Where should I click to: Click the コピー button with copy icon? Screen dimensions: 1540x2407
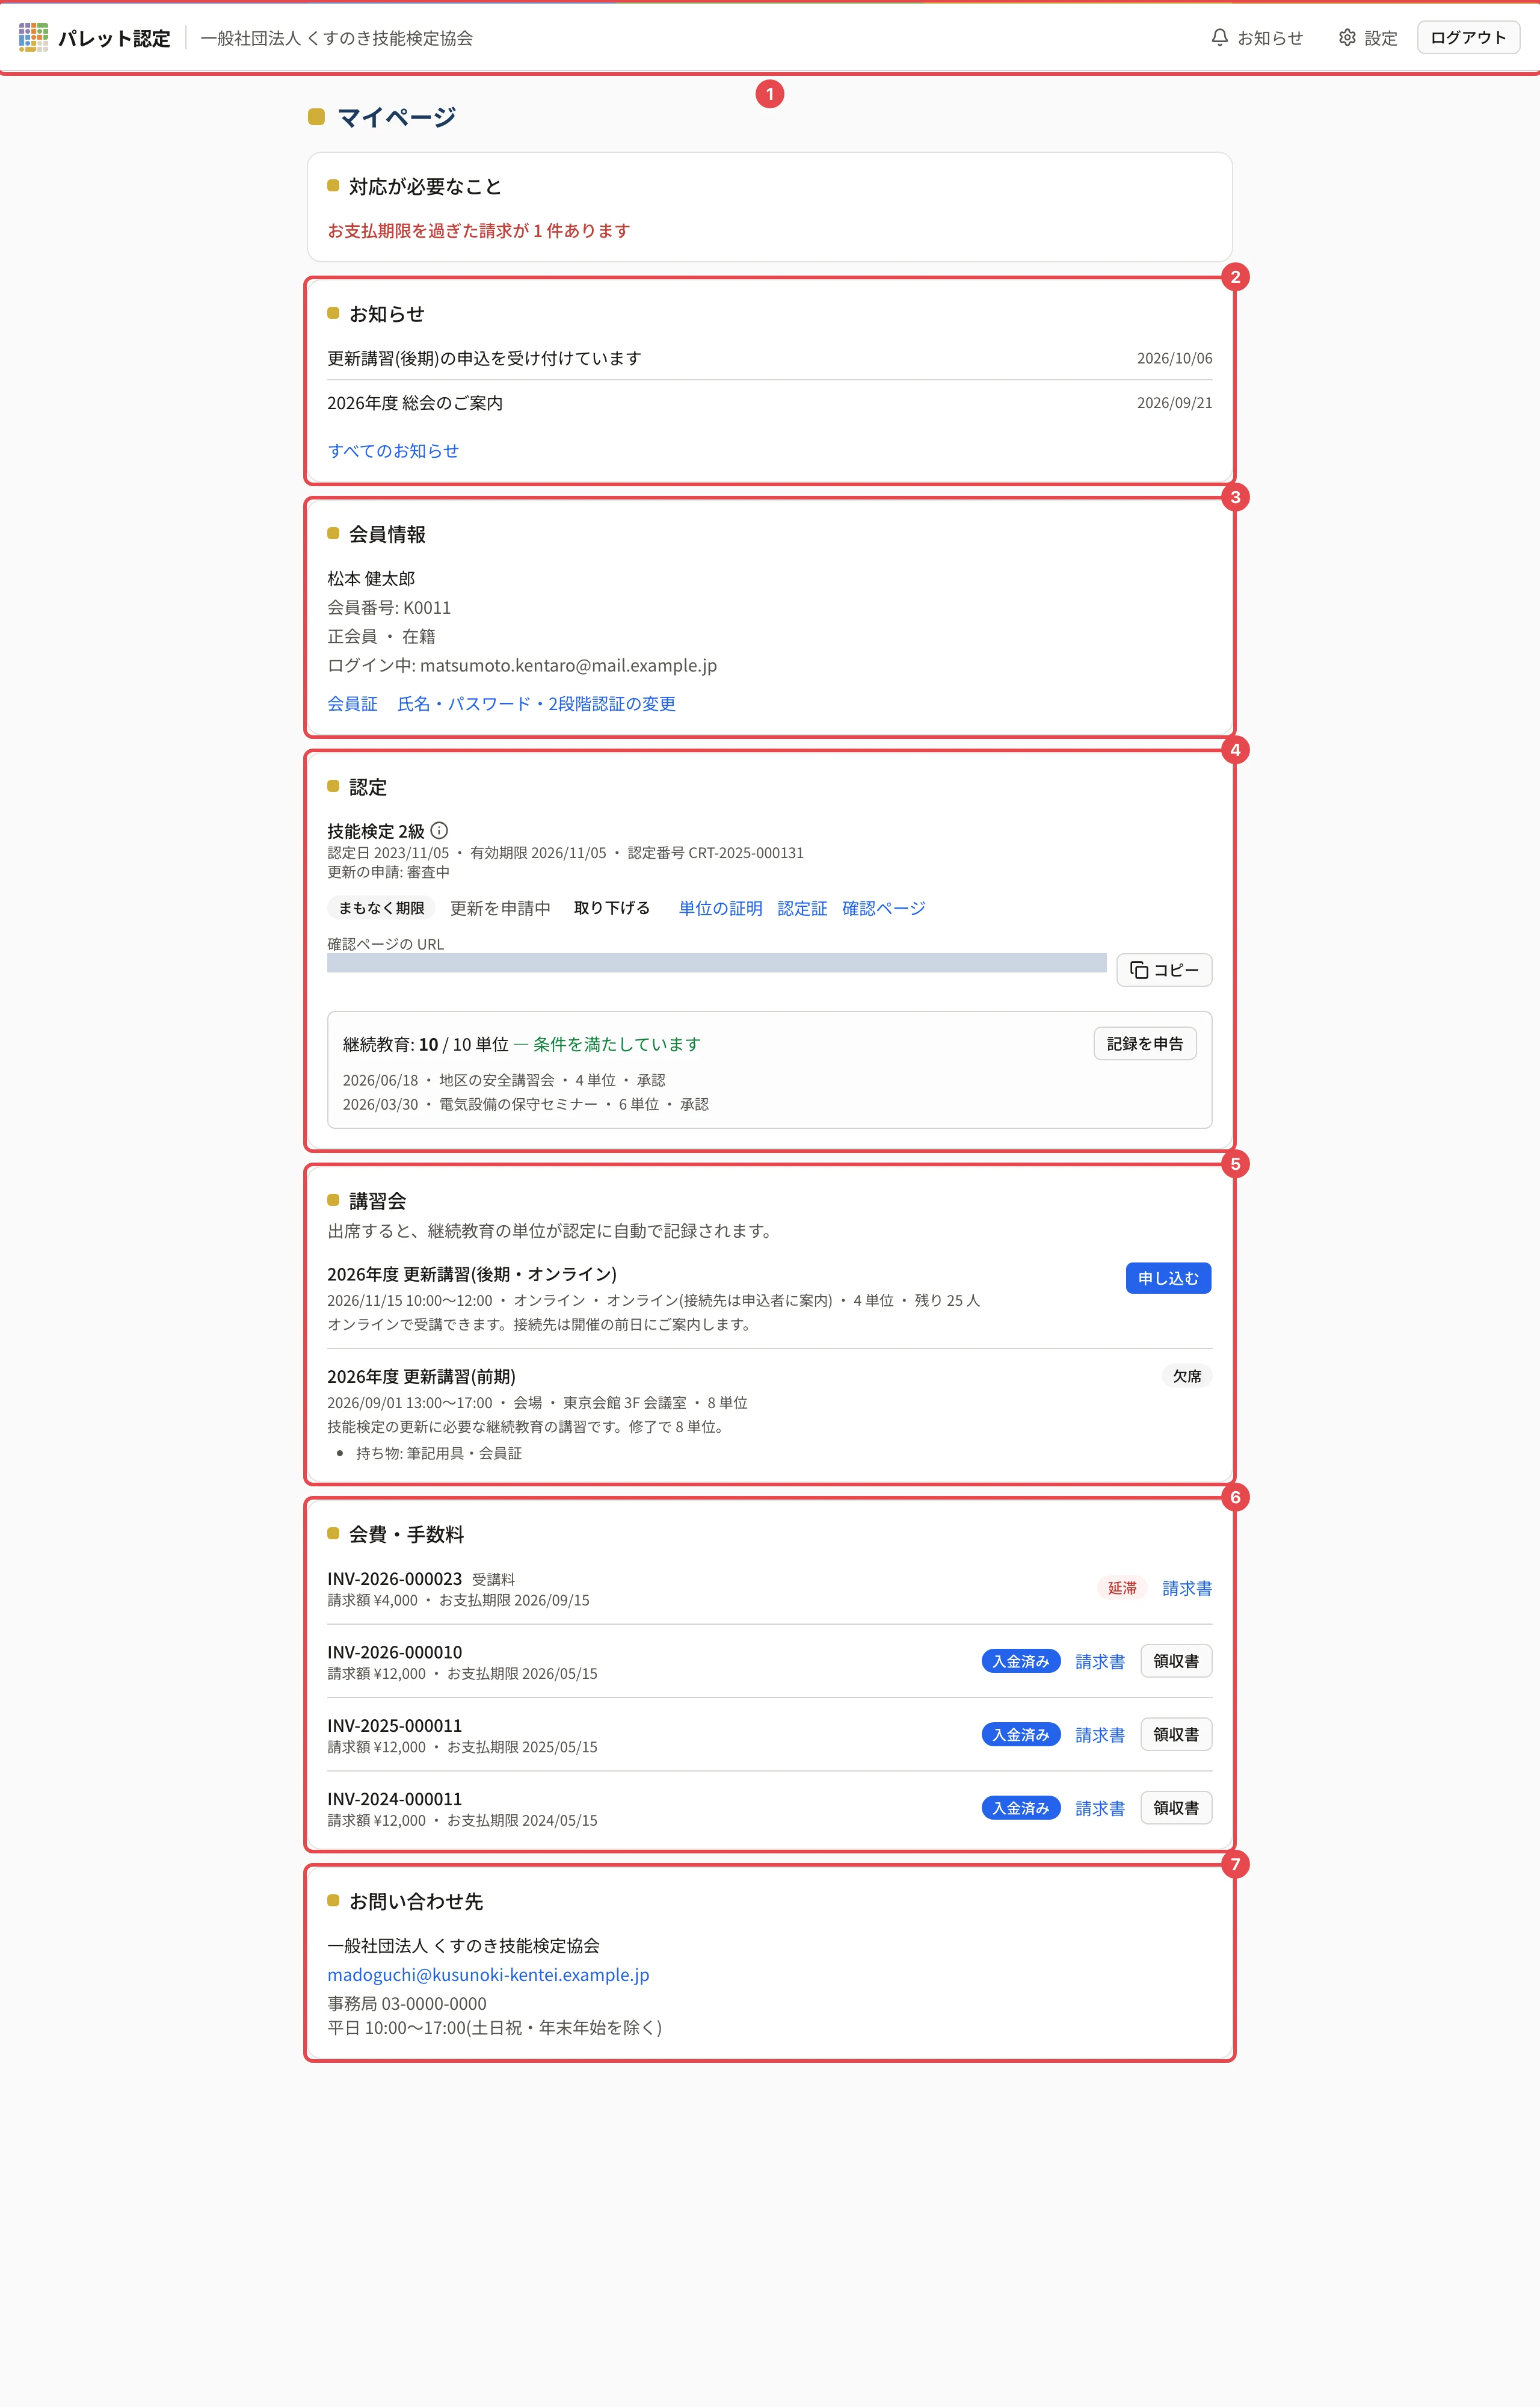[x=1164, y=970]
